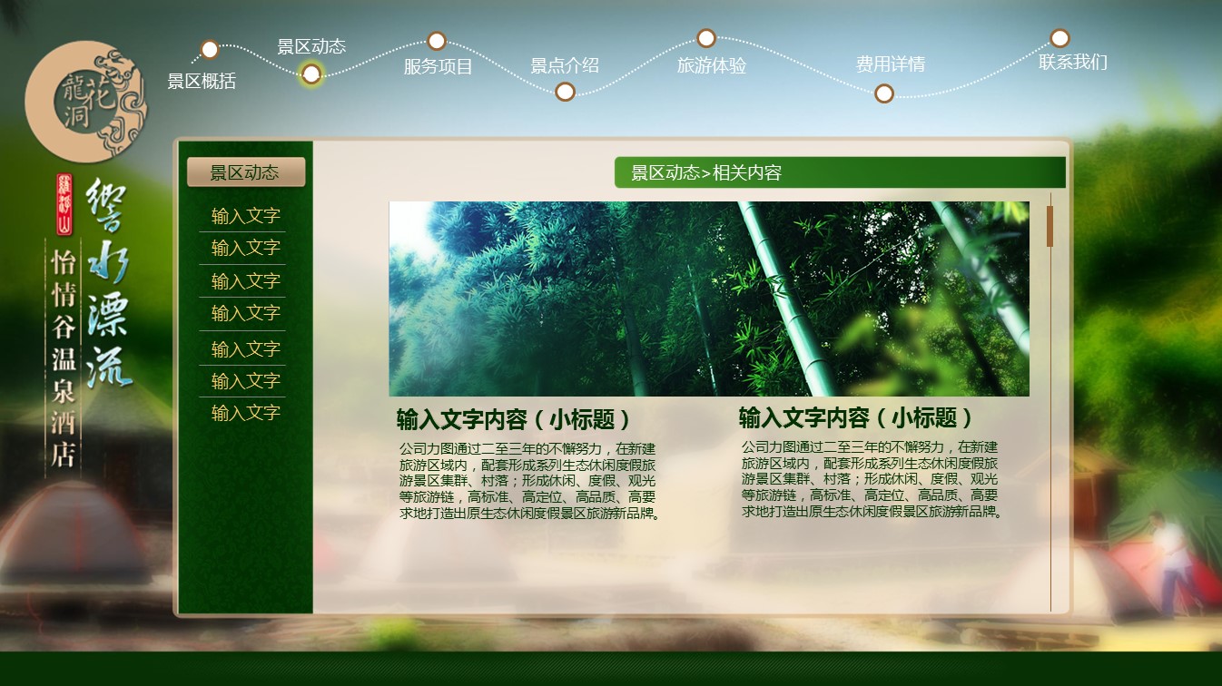1222x686 pixels.
Task: Open the 景区概括 navigation item
Action: point(202,81)
